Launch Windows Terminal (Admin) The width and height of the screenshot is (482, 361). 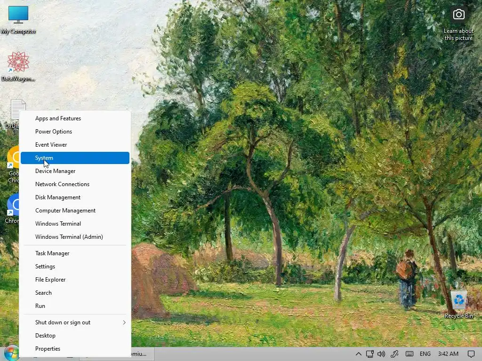(x=75, y=237)
